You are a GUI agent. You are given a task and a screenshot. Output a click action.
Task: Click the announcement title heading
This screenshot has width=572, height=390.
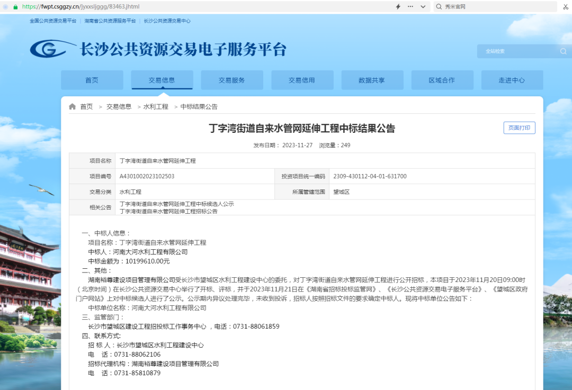click(302, 128)
